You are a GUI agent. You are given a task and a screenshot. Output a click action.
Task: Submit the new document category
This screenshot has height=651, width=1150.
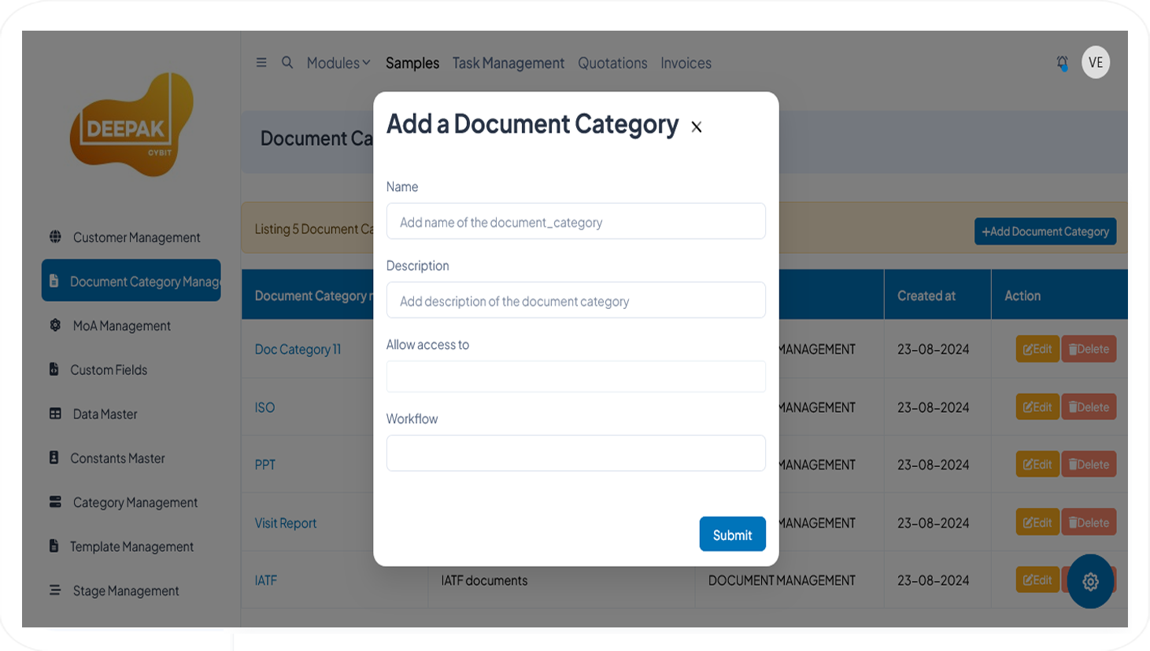click(732, 534)
